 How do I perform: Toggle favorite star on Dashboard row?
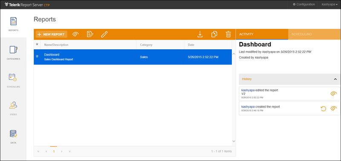(x=37, y=56)
